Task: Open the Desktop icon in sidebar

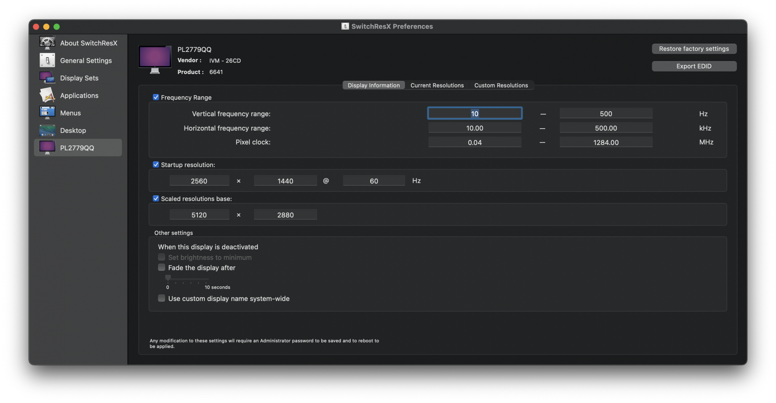Action: (47, 130)
